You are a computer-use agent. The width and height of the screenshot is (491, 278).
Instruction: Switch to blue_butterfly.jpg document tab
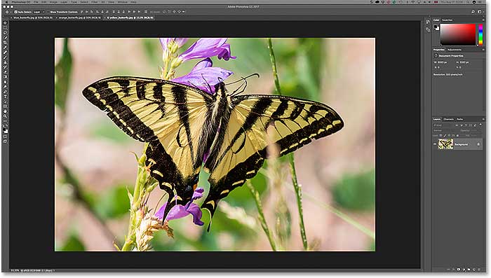[x=32, y=18]
